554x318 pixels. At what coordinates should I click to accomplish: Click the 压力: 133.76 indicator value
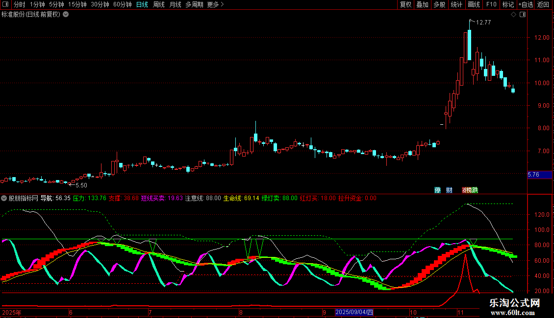[x=89, y=198]
